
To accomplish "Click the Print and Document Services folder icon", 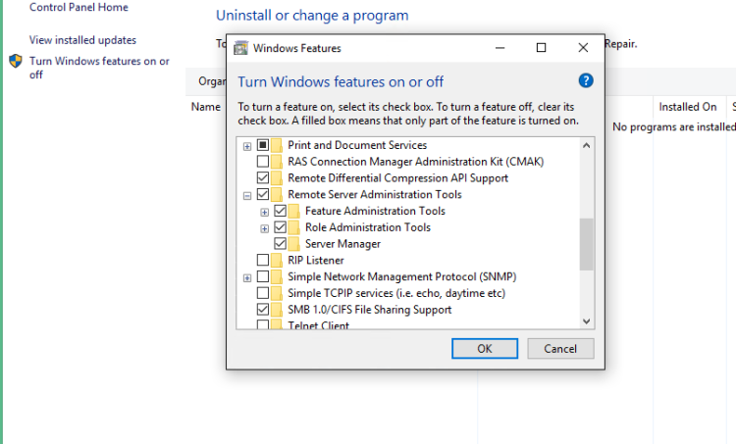I will (x=277, y=145).
